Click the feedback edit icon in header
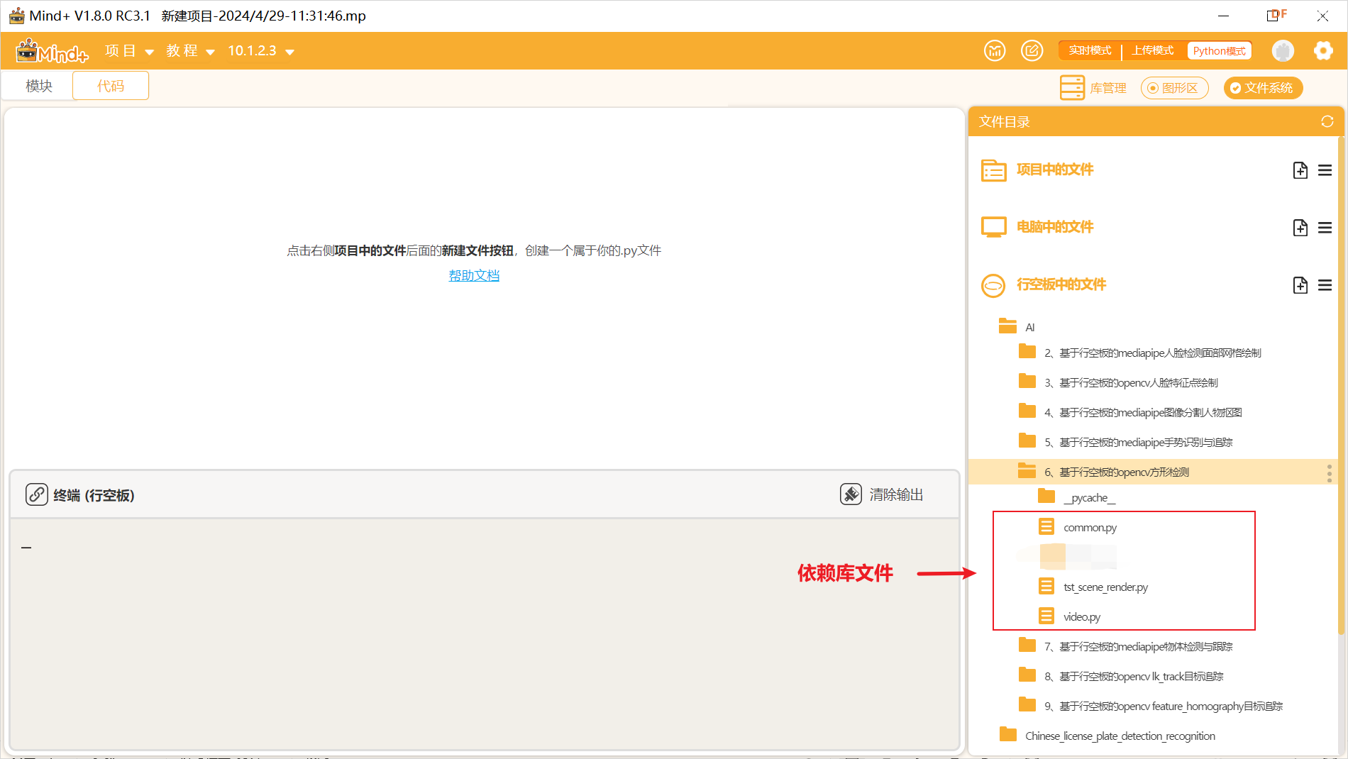The height and width of the screenshot is (759, 1348). click(1032, 51)
